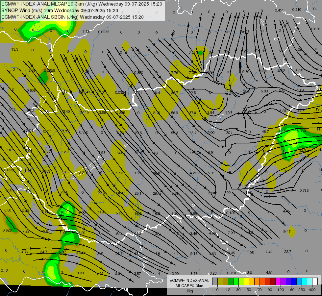Click the map value 16.7 on green patch
Viewport: 322px width, 296px height.
tap(64, 212)
